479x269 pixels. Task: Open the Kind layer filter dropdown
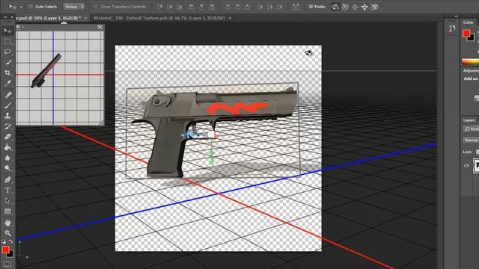tap(471, 129)
